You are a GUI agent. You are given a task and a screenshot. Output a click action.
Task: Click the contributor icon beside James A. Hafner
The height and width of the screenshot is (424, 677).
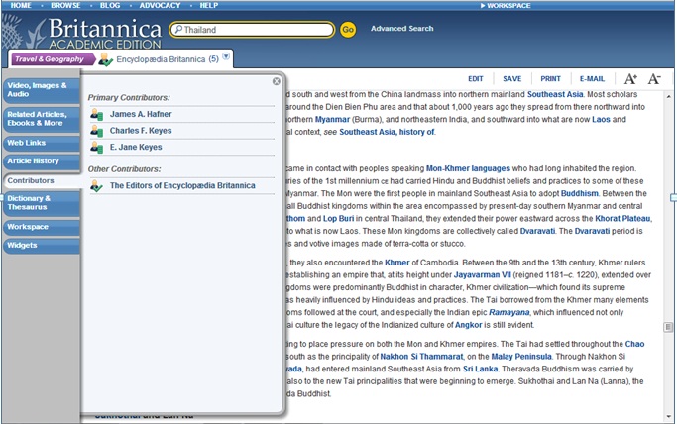(96, 114)
